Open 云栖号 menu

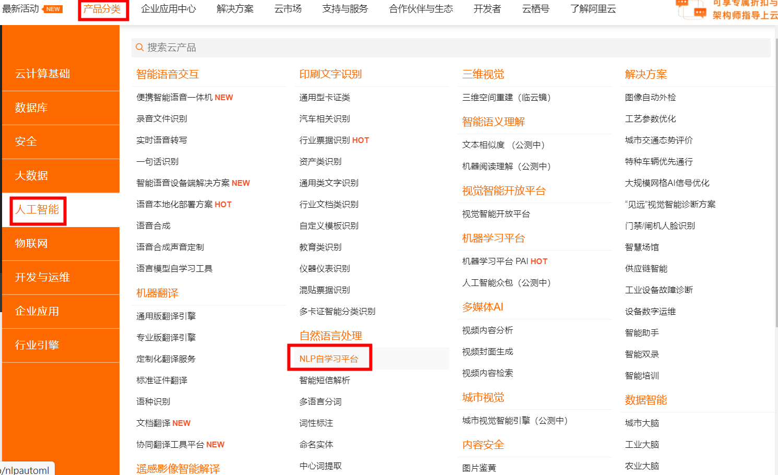(x=536, y=9)
